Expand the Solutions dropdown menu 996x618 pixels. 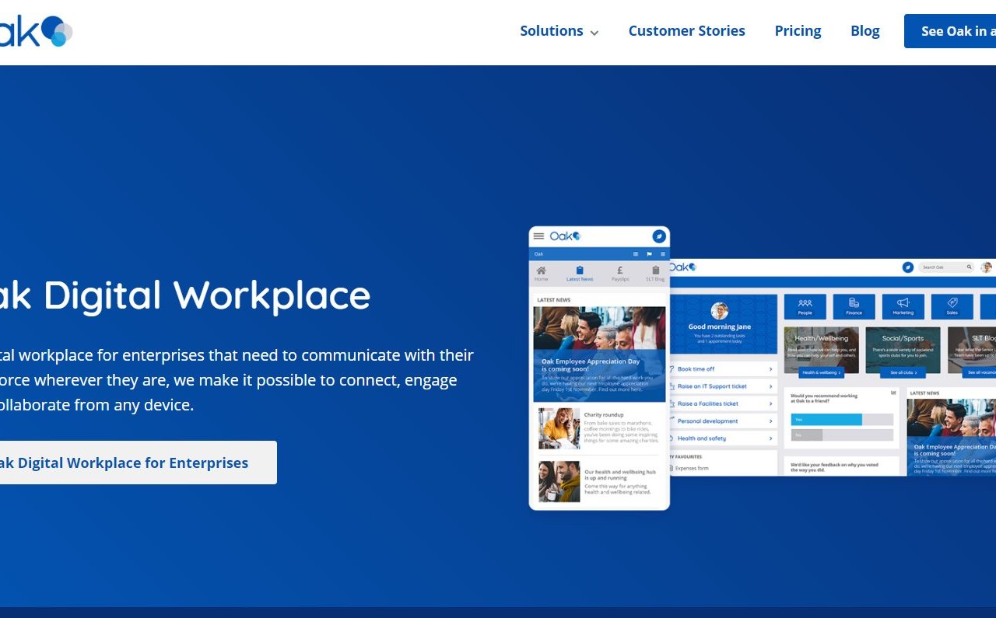coord(559,31)
